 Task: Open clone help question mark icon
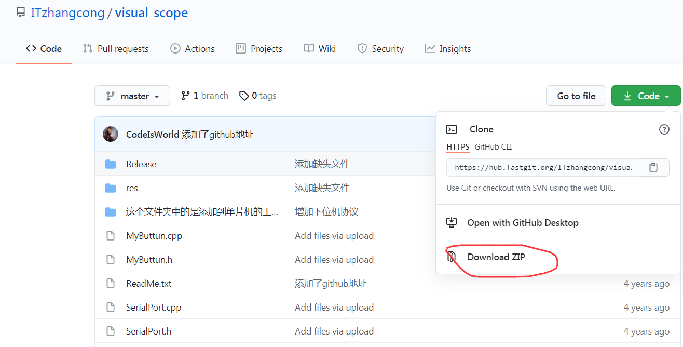pos(664,129)
